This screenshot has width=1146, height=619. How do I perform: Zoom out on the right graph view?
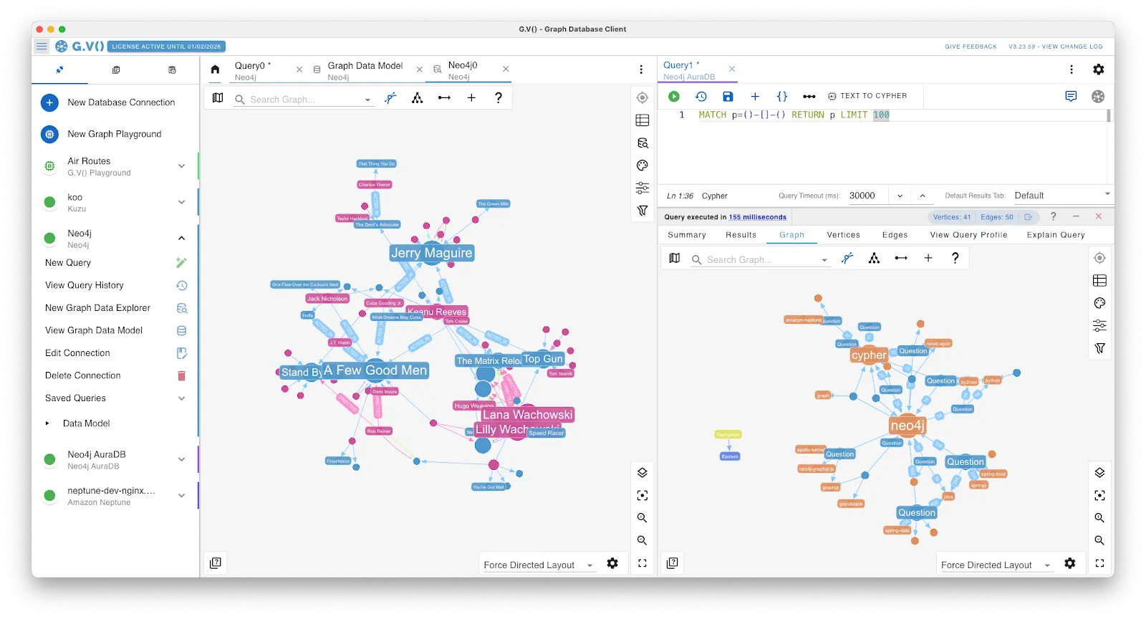1099,541
